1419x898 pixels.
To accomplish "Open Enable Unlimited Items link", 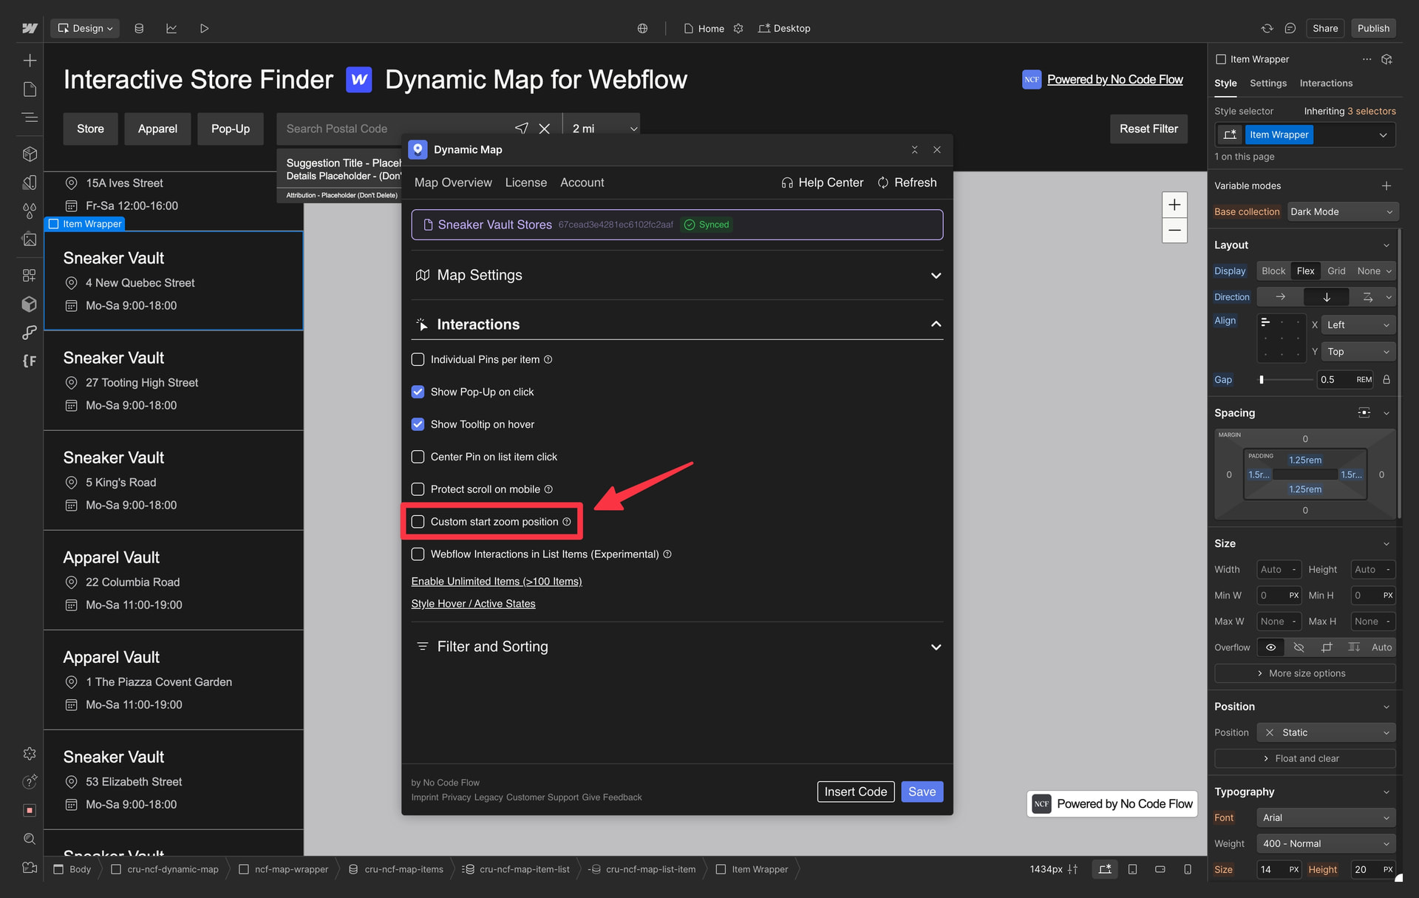I will [x=497, y=582].
